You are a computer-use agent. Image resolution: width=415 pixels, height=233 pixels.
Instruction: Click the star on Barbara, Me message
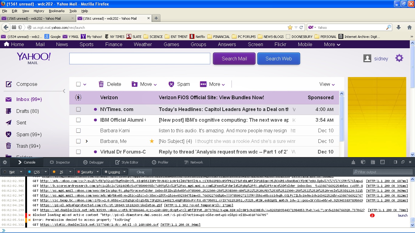[152, 141]
